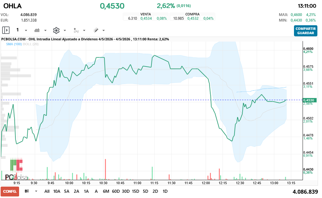Image resolution: width=322 pixels, height=198 pixels.
Task: Select the 2D time range
Action: [155, 192]
